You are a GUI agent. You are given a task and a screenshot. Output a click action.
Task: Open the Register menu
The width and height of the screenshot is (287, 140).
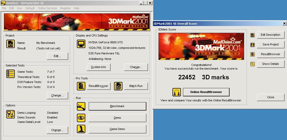pos(65,8)
